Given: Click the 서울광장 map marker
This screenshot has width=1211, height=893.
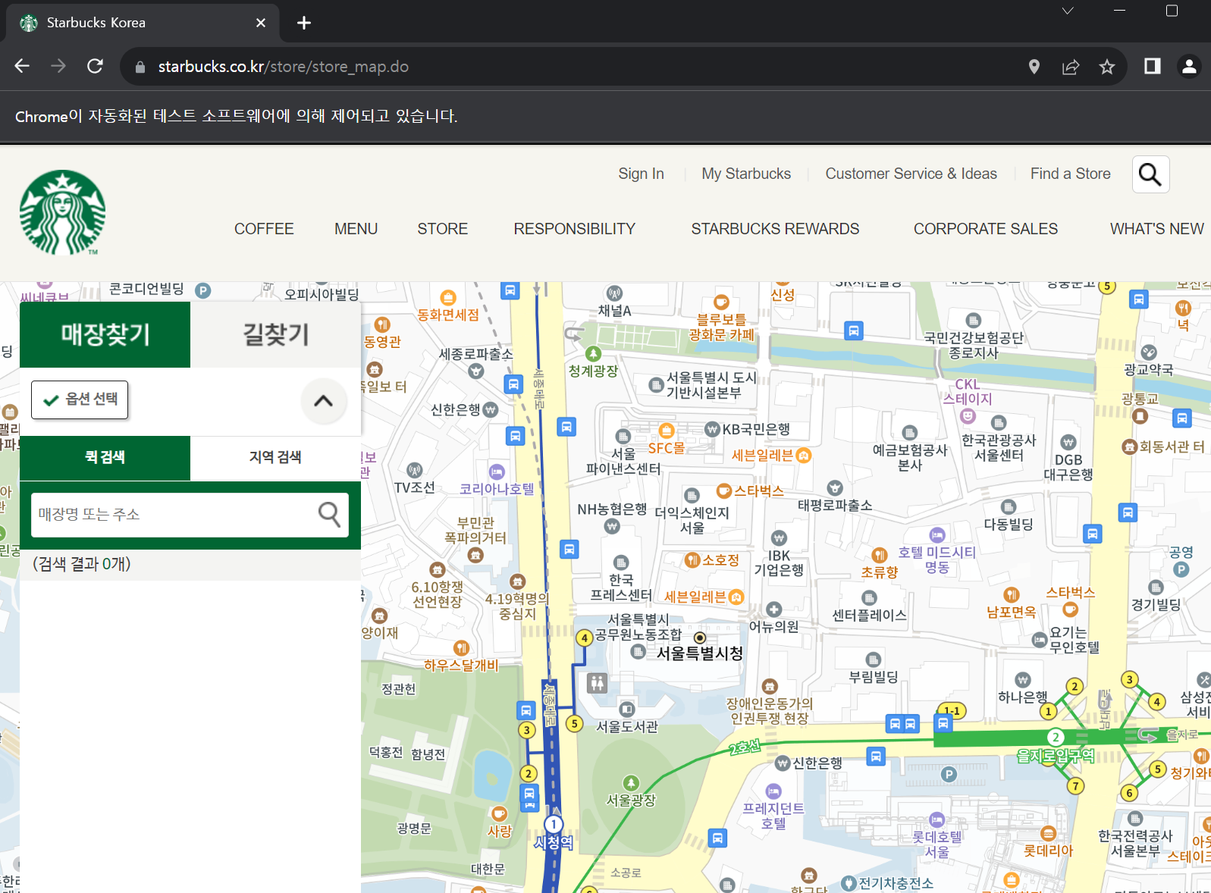Looking at the screenshot, I should [631, 782].
